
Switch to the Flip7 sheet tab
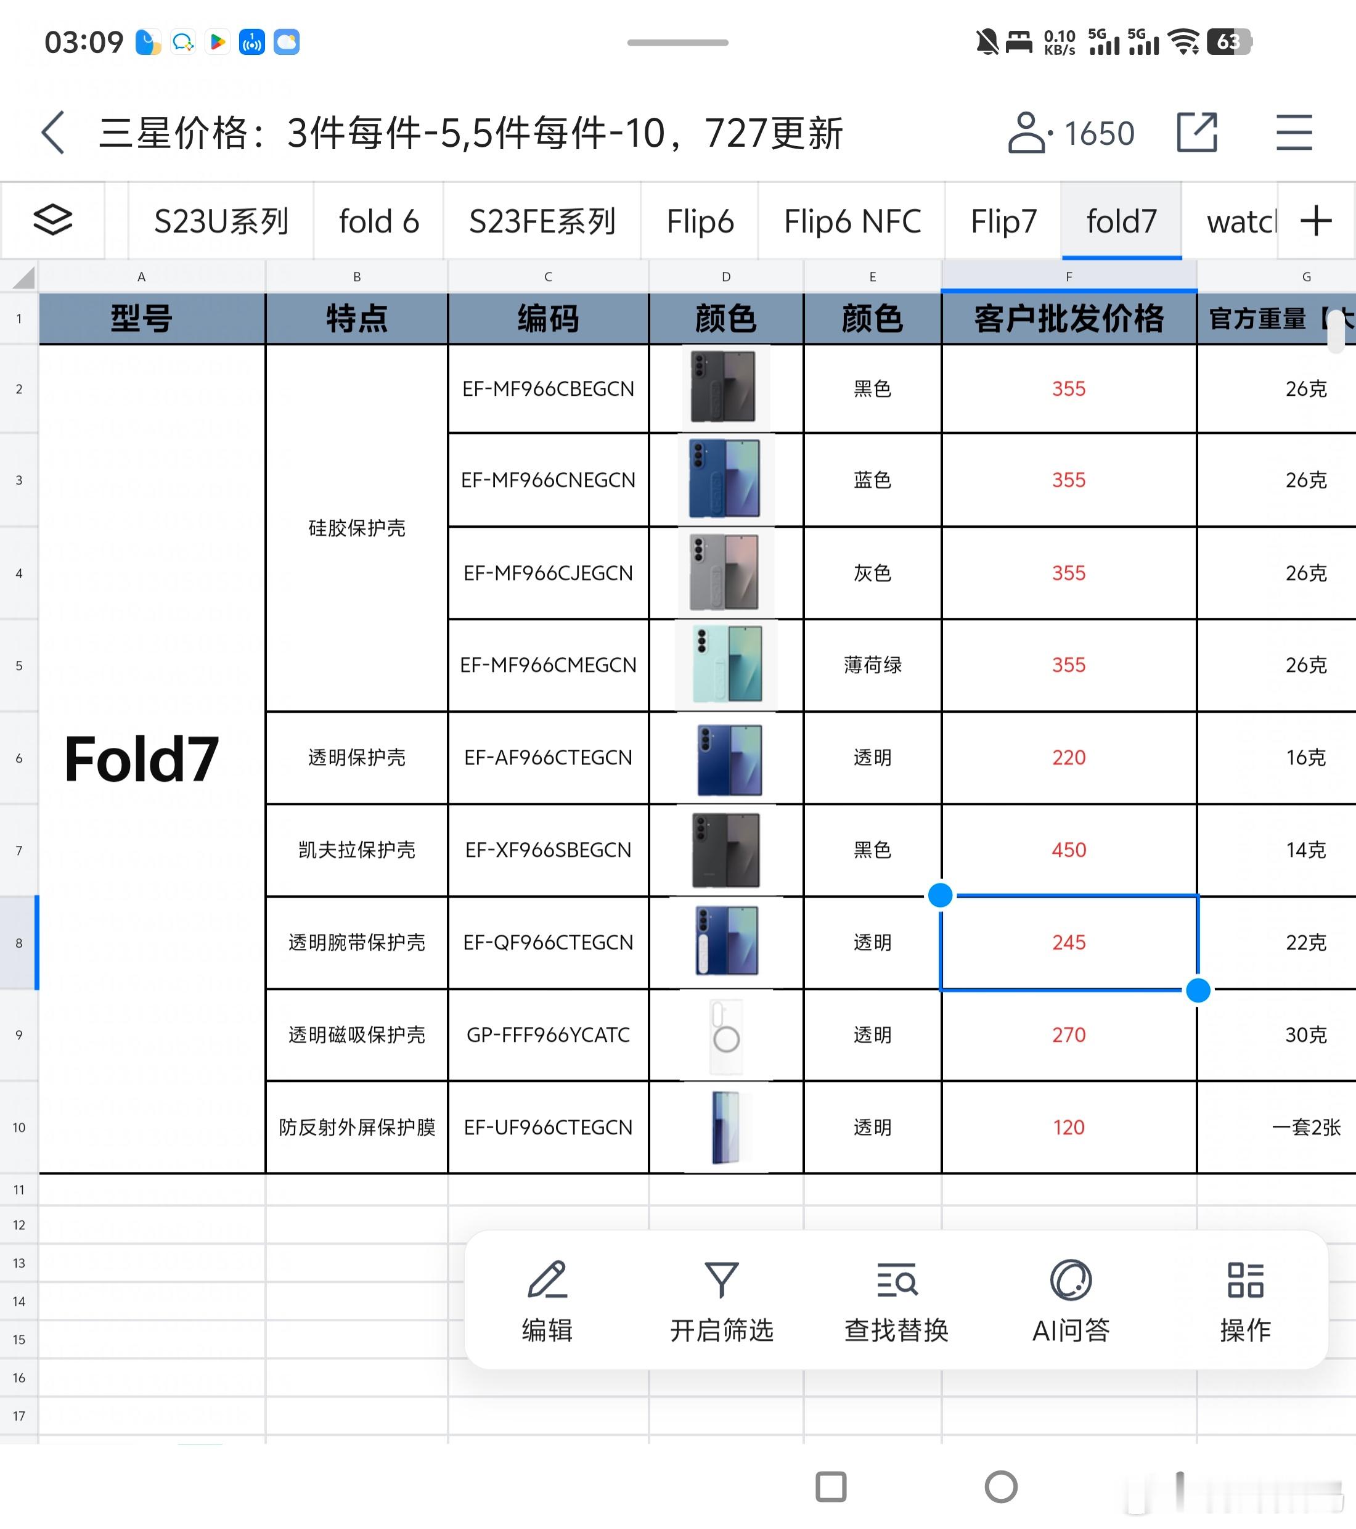(1003, 221)
